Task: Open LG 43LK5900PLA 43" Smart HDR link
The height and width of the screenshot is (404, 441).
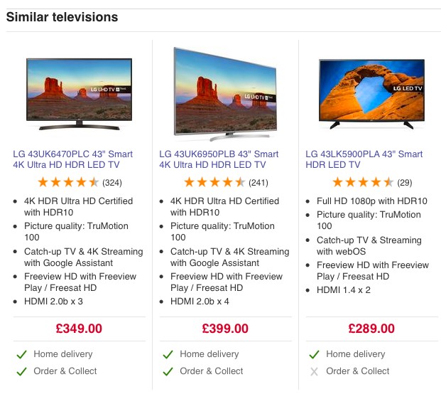Action: pyautogui.click(x=364, y=159)
